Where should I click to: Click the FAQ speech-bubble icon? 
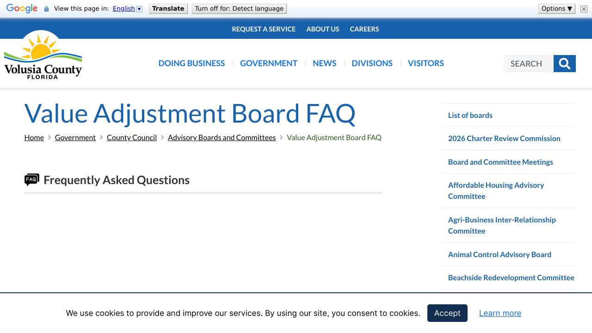[x=31, y=179]
